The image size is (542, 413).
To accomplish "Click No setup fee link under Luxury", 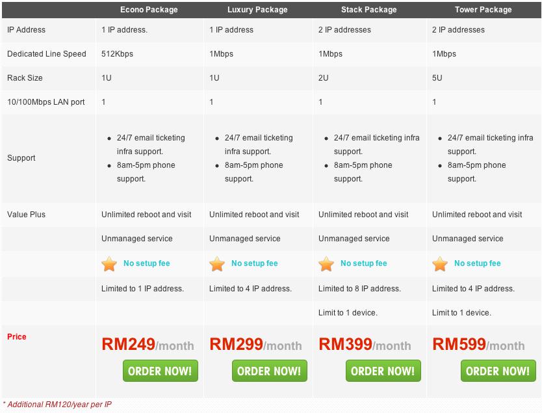I will pos(254,263).
